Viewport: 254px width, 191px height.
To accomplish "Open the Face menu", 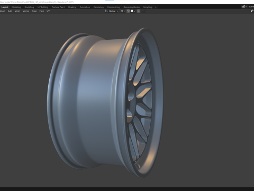I will [42, 11].
